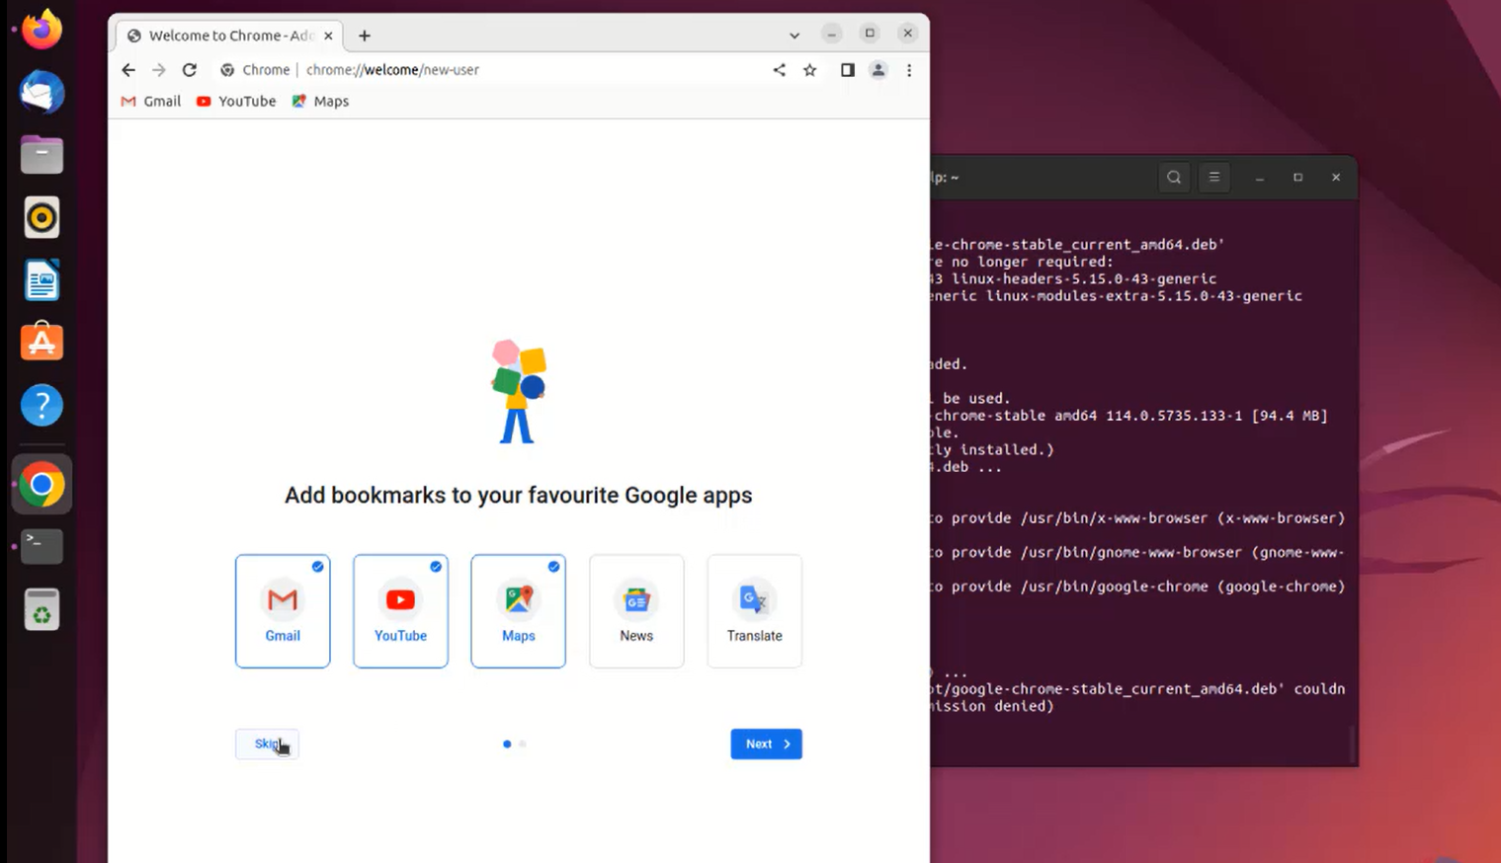Viewport: 1501px width, 863px height.
Task: Expand the tab search dropdown arrow
Action: tap(794, 36)
